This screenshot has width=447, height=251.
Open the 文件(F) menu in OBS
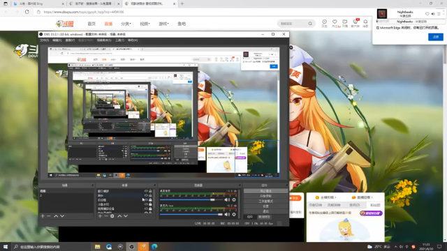point(44,40)
